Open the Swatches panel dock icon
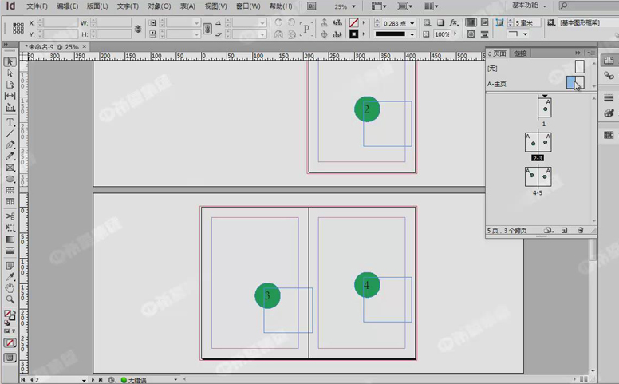The image size is (619, 384). pos(609,136)
